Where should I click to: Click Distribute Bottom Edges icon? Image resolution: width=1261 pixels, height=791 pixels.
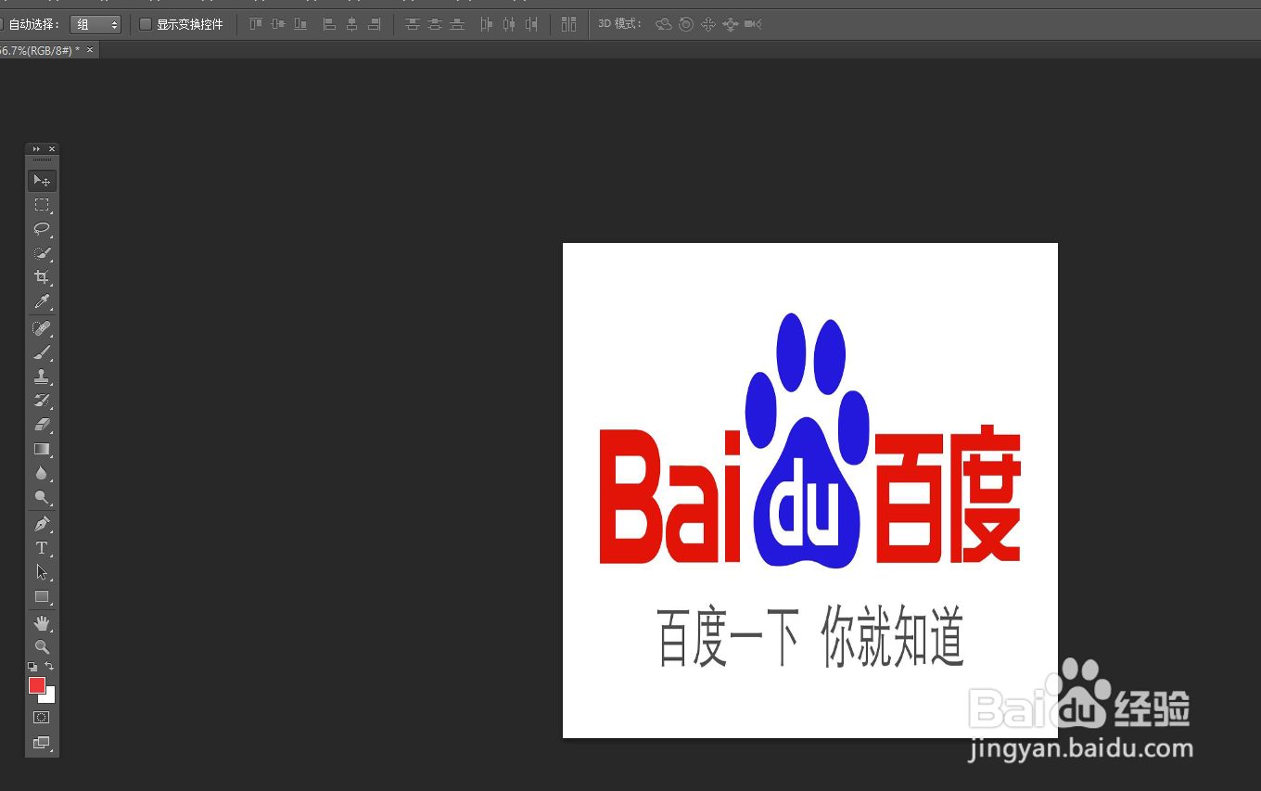[457, 24]
